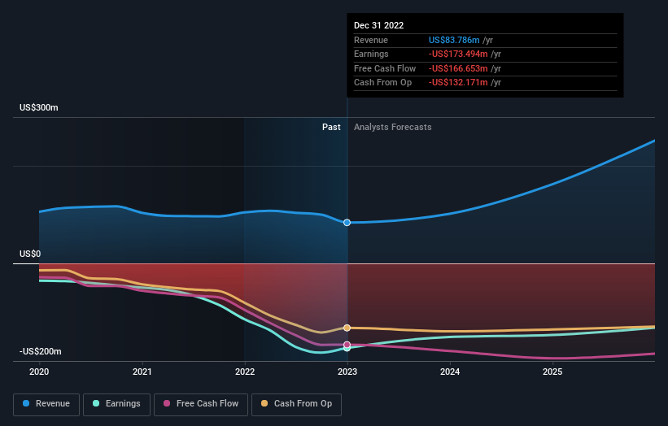Click the US$300m y-axis label
The image size is (668, 426).
click(x=39, y=107)
